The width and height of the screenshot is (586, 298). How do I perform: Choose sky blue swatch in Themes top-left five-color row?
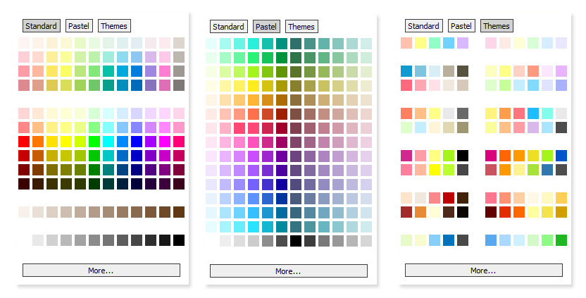pyautogui.click(x=449, y=43)
